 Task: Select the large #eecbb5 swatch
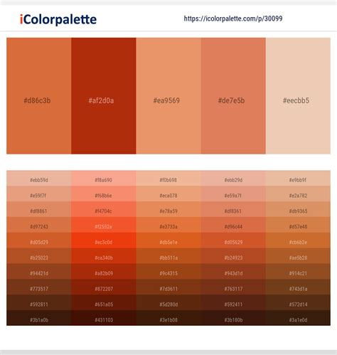tap(298, 96)
